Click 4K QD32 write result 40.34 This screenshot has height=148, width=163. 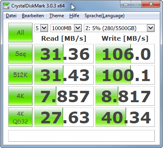click(x=125, y=117)
